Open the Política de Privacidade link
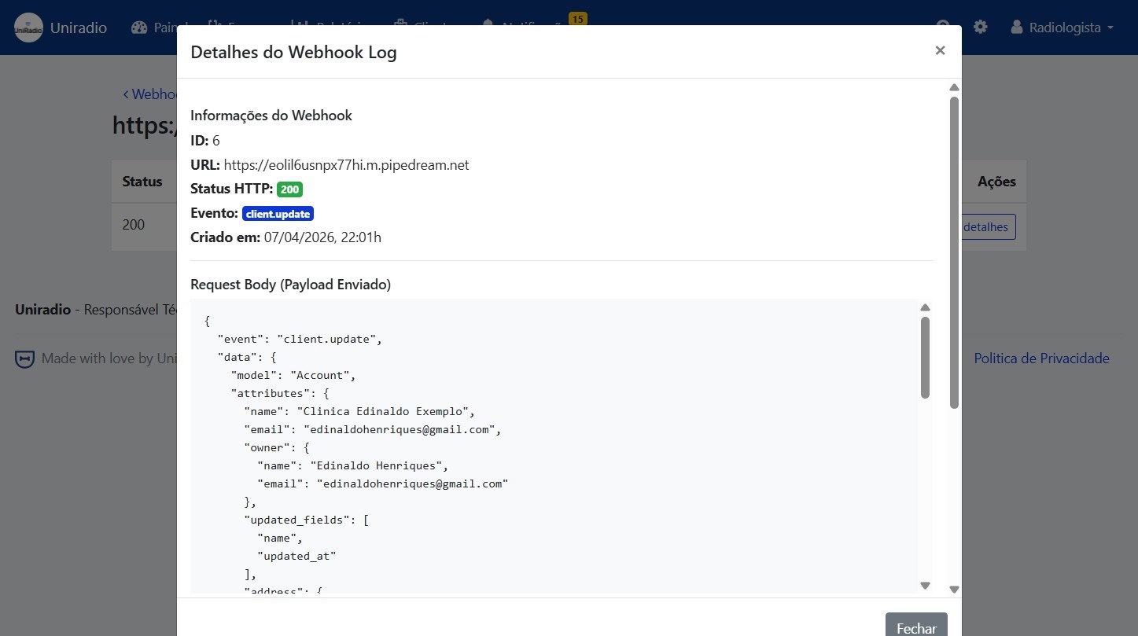This screenshot has height=636, width=1138. [x=1041, y=358]
